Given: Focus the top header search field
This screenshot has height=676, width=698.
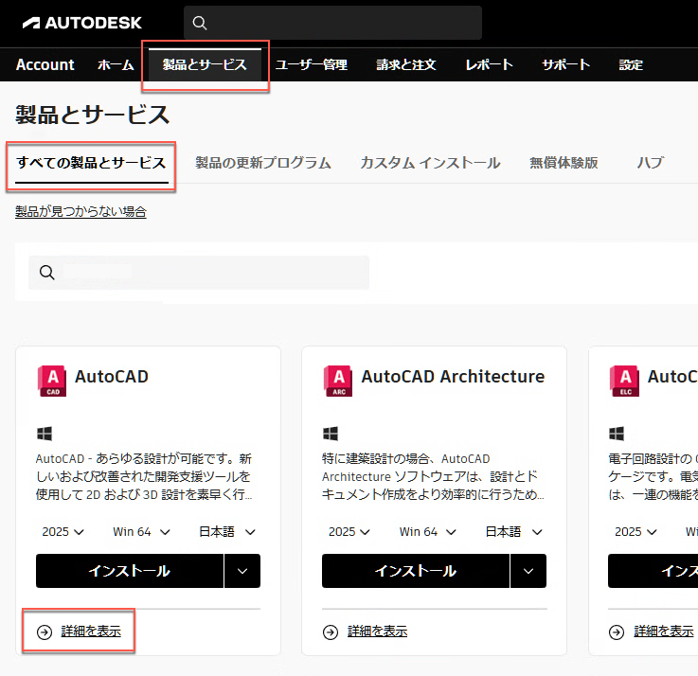Looking at the screenshot, I should tap(333, 23).
